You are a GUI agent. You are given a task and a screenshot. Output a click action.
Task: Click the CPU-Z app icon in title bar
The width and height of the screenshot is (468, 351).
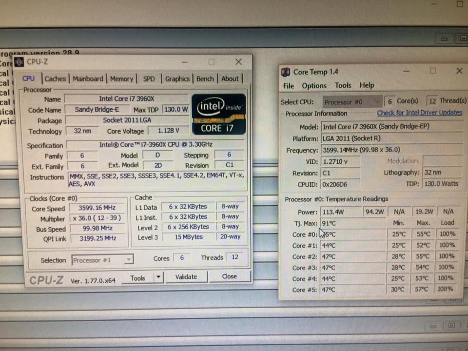(x=19, y=62)
